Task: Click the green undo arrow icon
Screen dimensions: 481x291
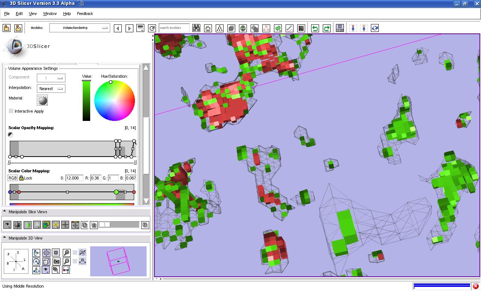Action: pos(315,28)
